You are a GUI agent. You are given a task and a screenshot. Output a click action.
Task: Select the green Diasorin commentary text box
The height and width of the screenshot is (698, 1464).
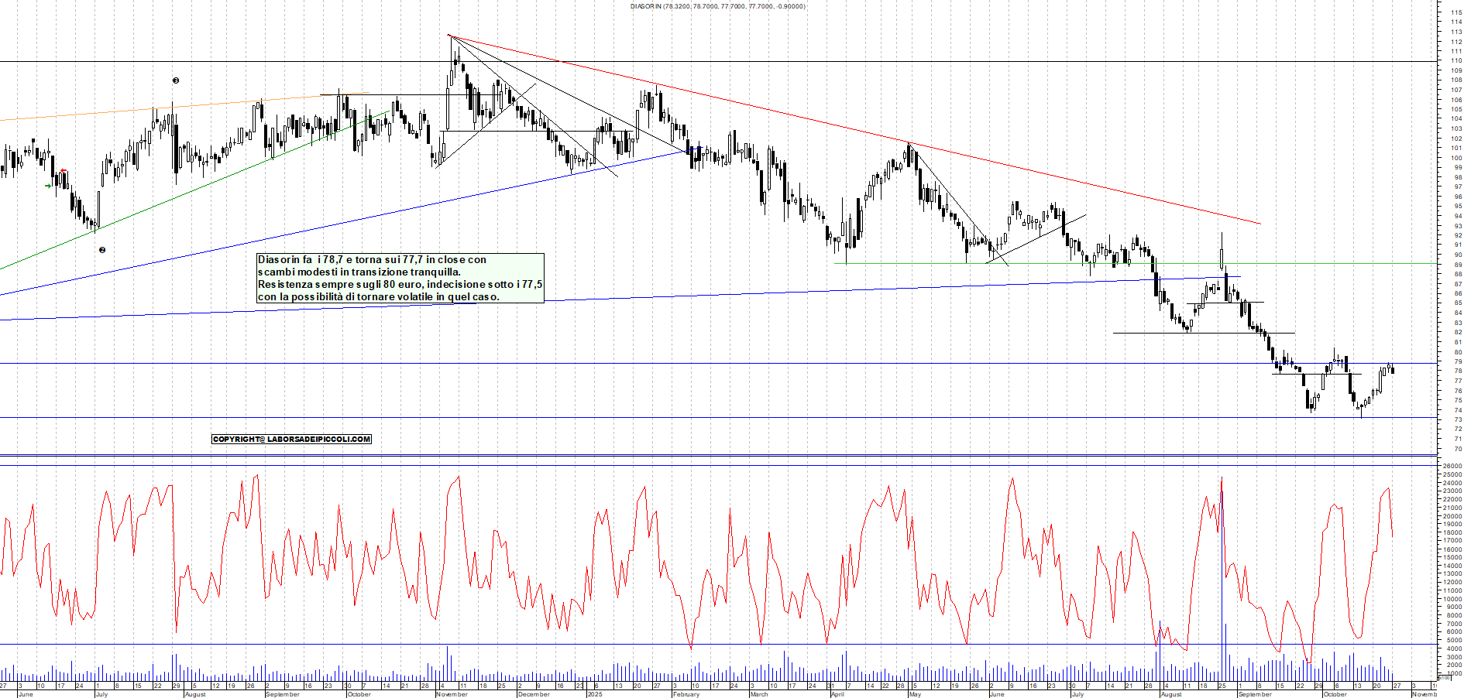[400, 278]
